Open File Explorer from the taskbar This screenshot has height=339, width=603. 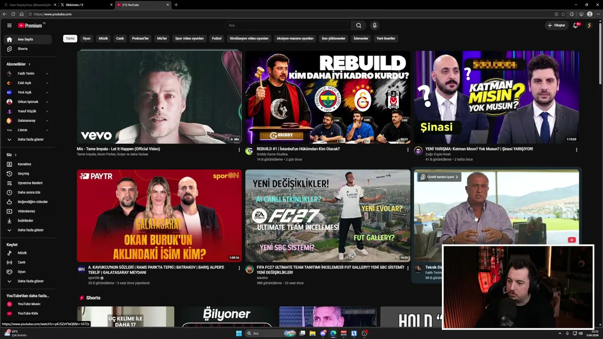(312, 333)
